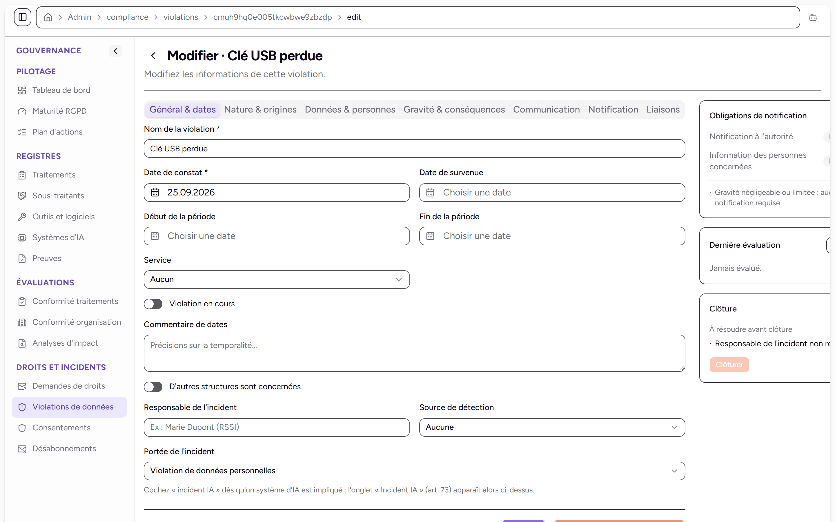Pick a Fin de la période date
Screen dimensions: 835x522
552,236
